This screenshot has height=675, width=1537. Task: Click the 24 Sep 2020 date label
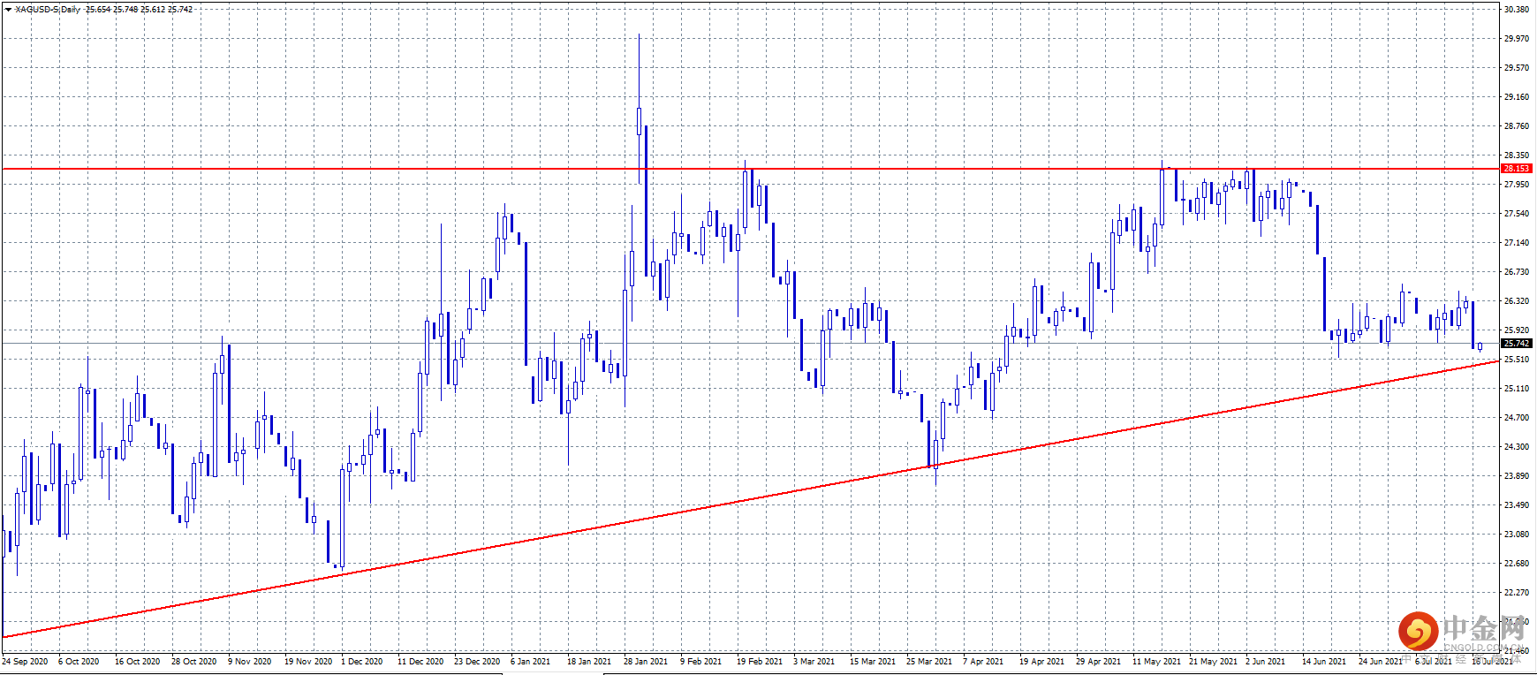(x=26, y=662)
